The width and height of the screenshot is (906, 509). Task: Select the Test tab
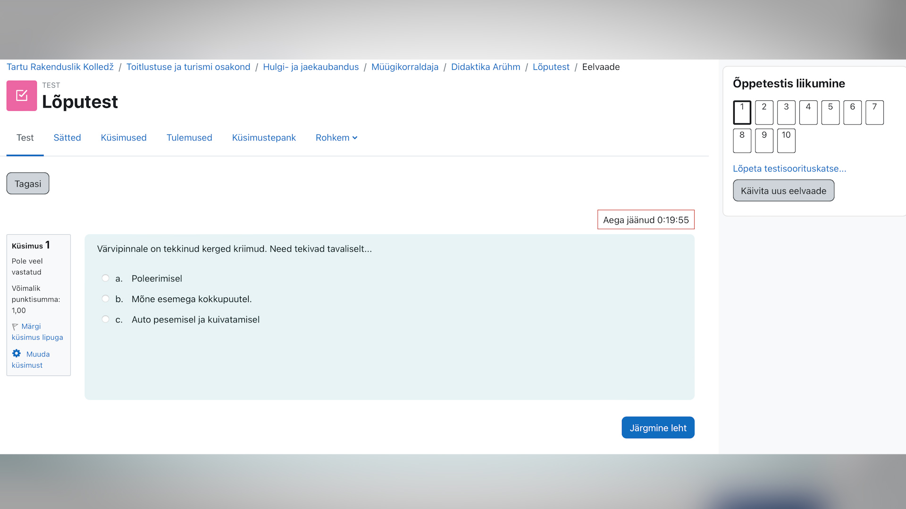pos(25,138)
